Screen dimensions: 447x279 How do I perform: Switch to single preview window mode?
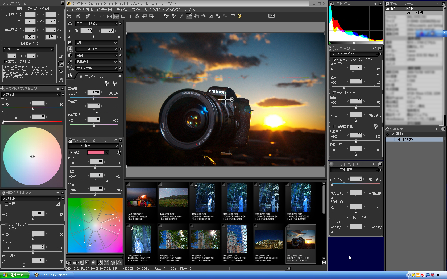click(123, 16)
